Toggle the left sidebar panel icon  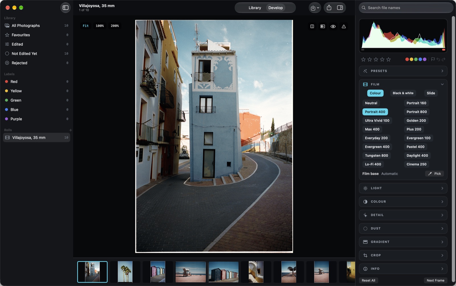66,8
